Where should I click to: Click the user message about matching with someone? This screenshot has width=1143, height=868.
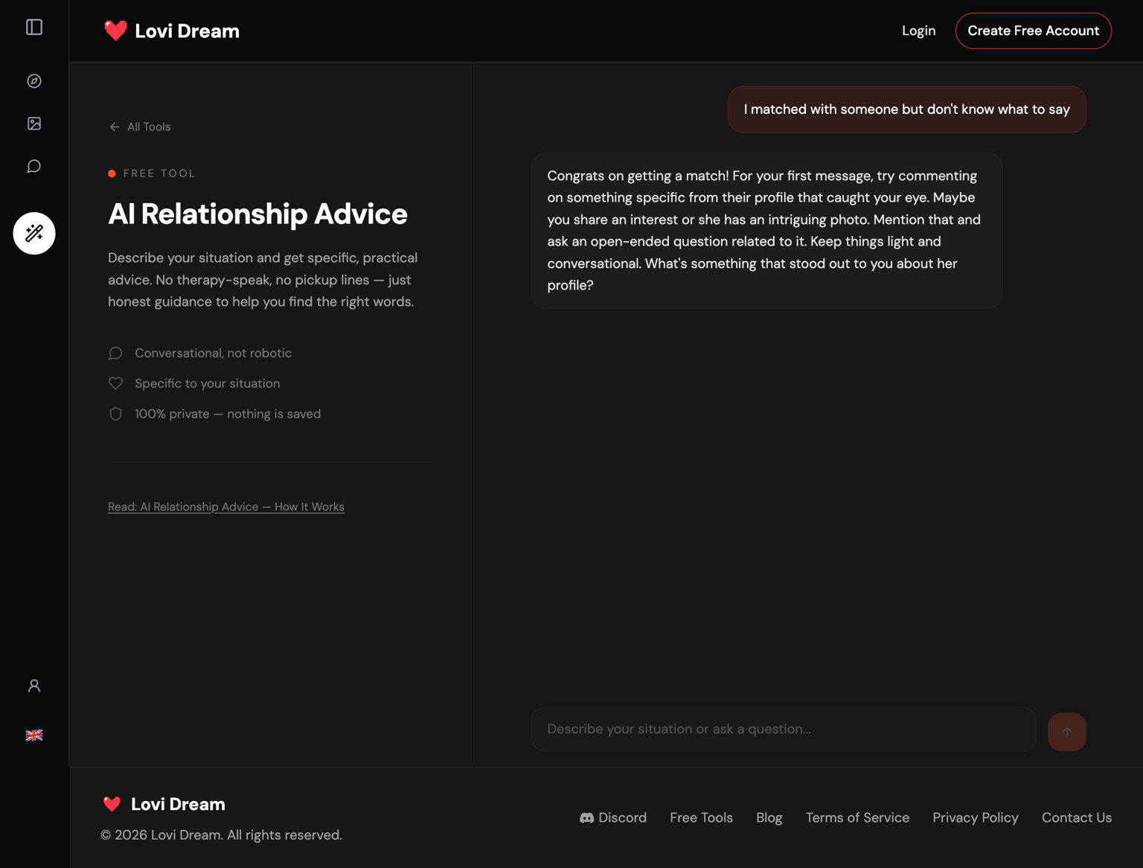906,109
